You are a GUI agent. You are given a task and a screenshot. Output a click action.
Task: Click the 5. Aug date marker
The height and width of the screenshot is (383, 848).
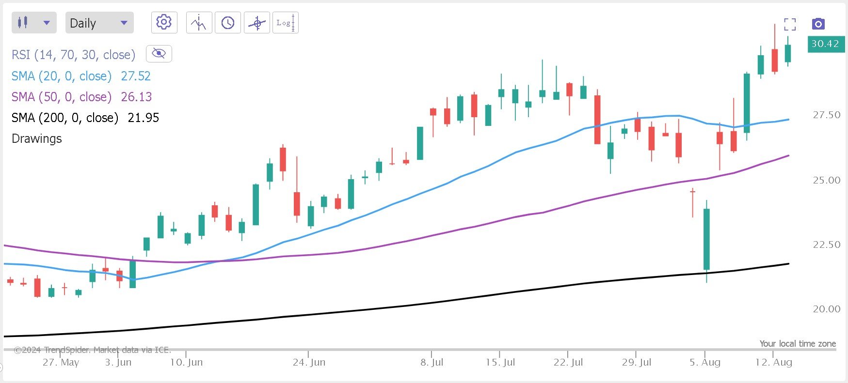[x=705, y=362]
